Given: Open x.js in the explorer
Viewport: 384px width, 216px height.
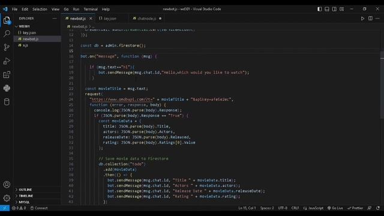Looking at the screenshot, I should pos(25,46).
